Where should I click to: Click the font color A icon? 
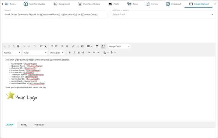pos(112,53)
